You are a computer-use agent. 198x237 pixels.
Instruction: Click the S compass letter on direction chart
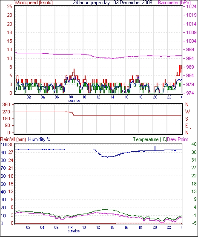click(x=187, y=119)
